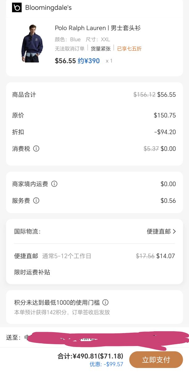Open info icon next to 消费税
189x372 pixels.
click(36, 149)
